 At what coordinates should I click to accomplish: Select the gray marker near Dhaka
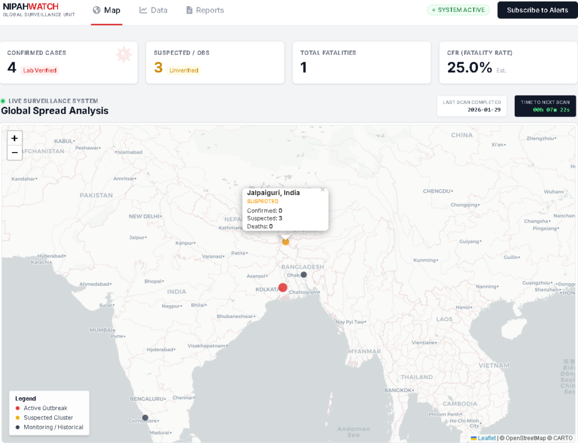coord(304,275)
